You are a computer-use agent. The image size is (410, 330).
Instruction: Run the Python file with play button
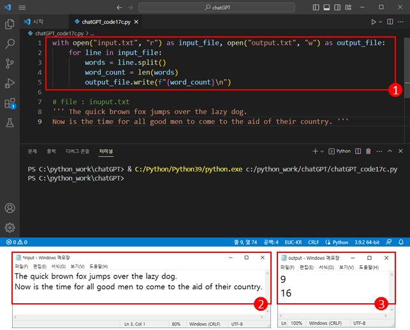374,22
